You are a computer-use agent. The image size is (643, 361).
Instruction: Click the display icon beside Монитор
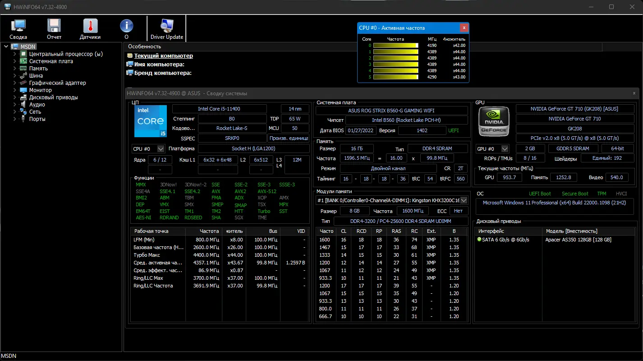click(23, 90)
